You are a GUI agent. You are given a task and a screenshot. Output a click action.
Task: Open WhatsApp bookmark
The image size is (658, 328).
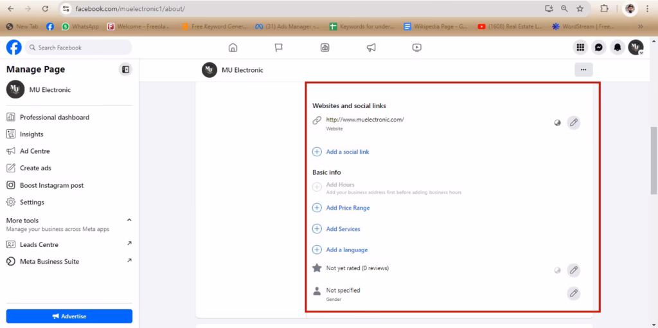pyautogui.click(x=80, y=26)
